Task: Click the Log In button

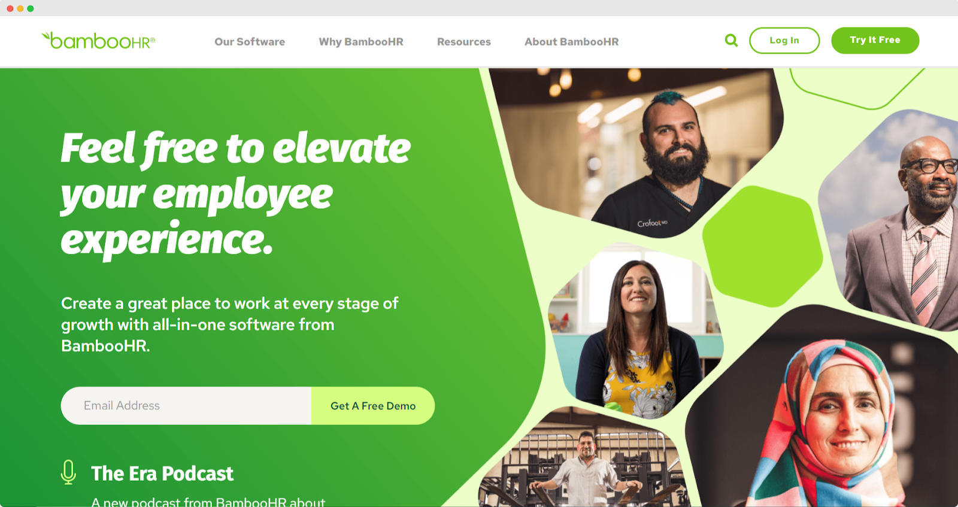Action: click(x=784, y=40)
